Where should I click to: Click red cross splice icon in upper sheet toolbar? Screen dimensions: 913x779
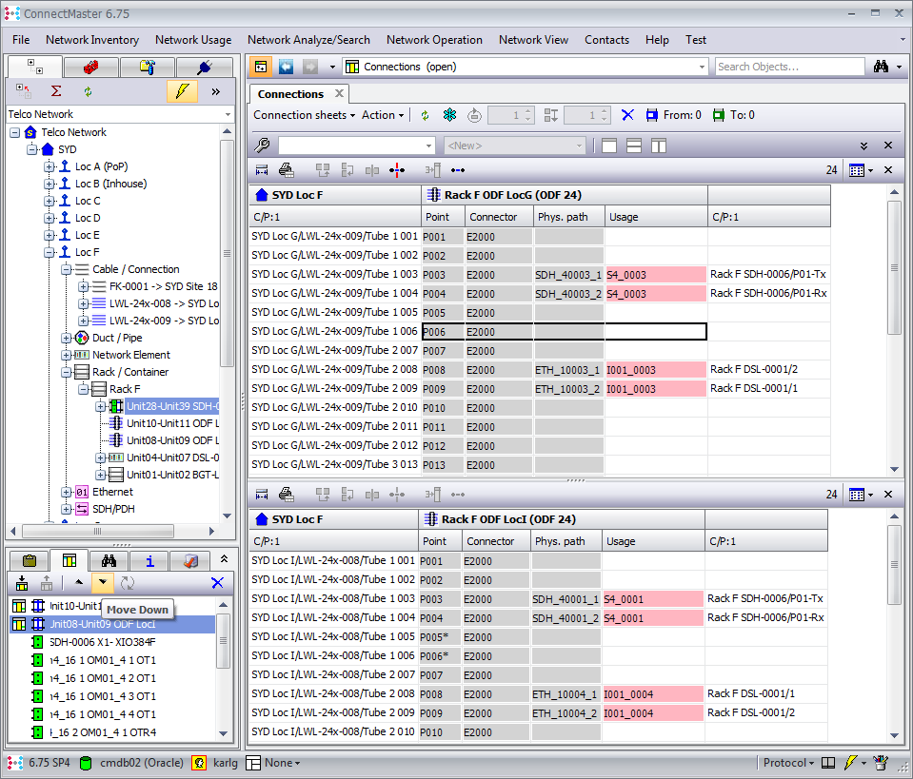coord(397,170)
